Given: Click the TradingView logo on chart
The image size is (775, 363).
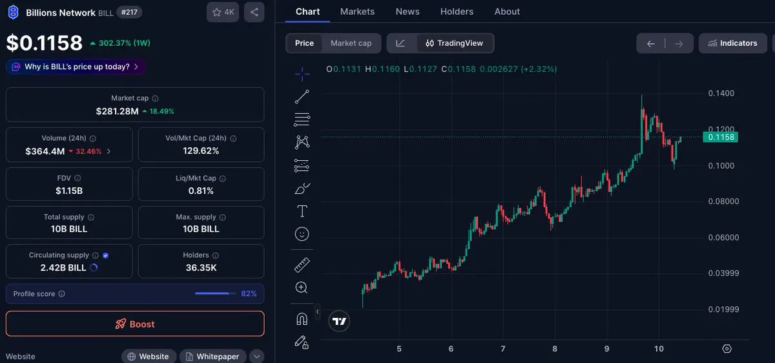Looking at the screenshot, I should 340,321.
